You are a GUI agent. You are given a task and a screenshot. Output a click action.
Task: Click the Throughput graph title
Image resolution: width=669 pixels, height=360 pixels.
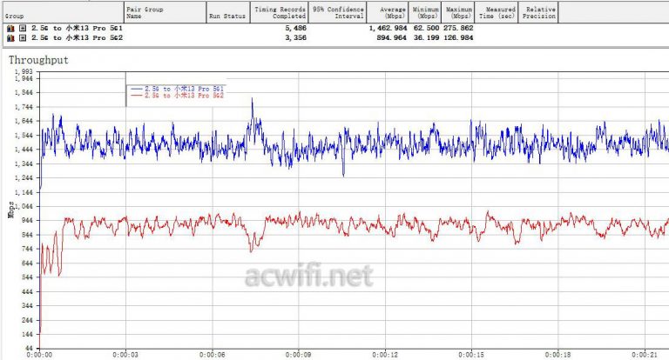(x=38, y=60)
